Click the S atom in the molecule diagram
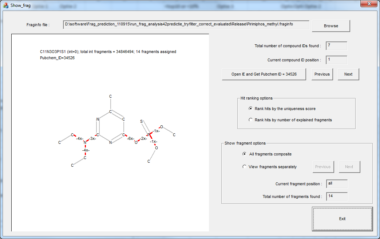 [141, 121]
